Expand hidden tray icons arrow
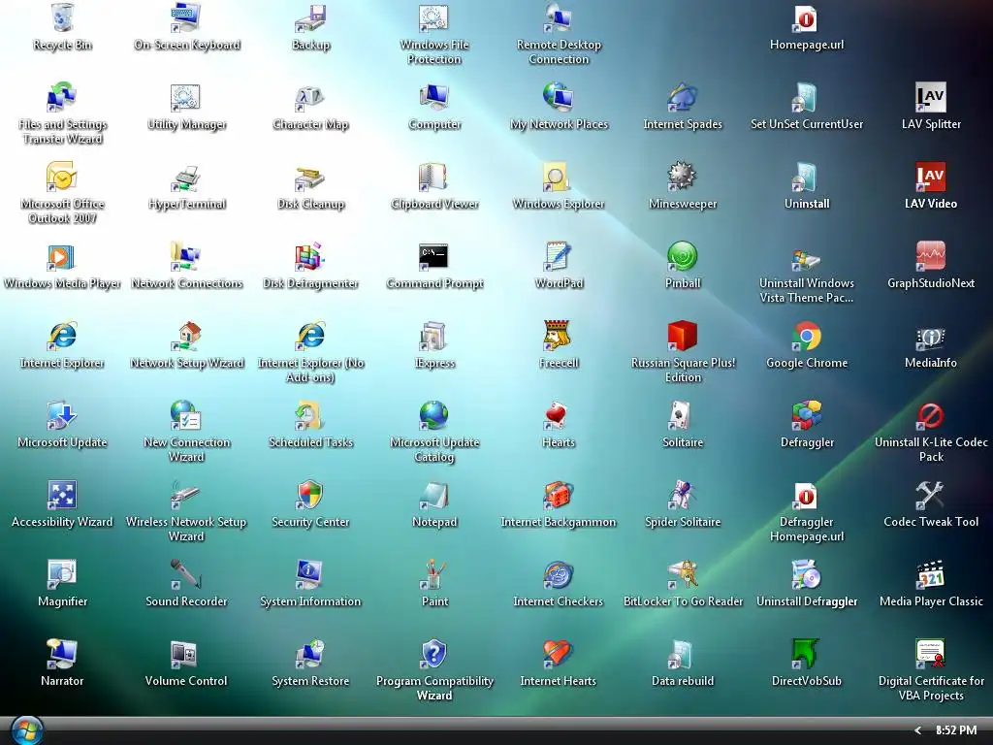 [917, 730]
